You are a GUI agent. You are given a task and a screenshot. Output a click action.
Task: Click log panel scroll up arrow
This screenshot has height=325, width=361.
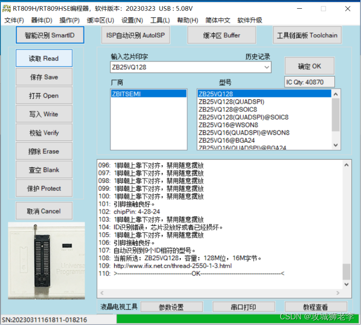[x=347, y=165]
